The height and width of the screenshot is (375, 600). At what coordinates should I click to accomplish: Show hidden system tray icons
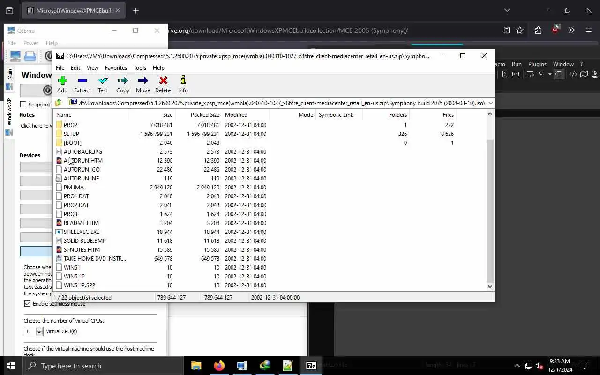point(517,366)
